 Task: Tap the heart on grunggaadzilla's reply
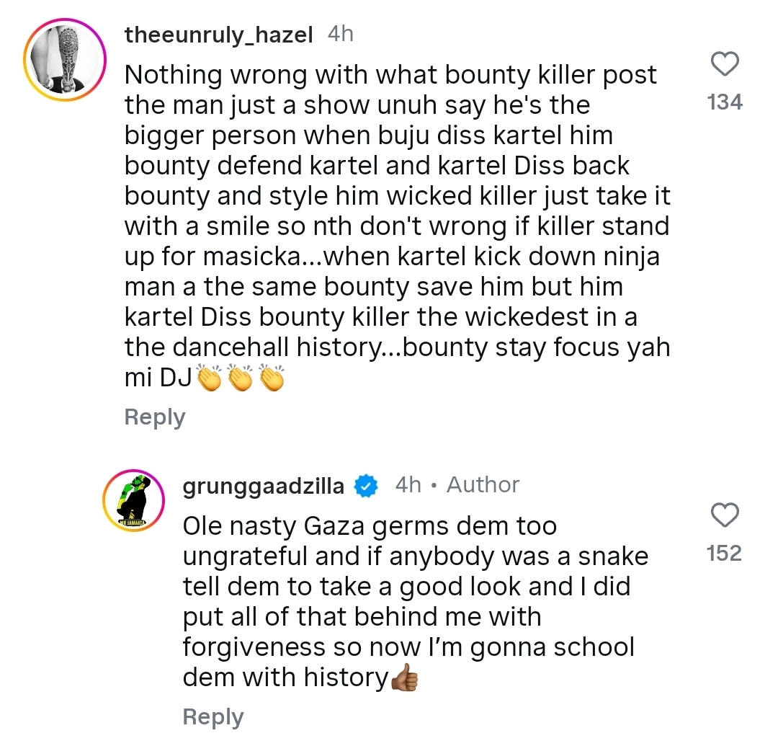pyautogui.click(x=725, y=515)
